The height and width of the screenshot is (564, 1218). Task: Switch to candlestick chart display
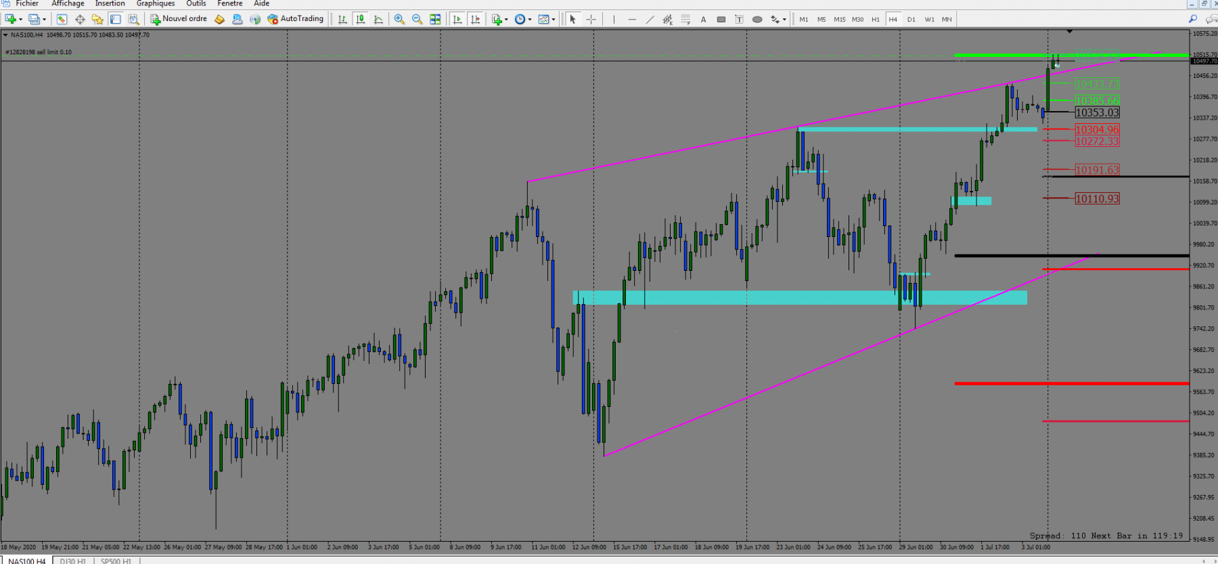coord(361,19)
